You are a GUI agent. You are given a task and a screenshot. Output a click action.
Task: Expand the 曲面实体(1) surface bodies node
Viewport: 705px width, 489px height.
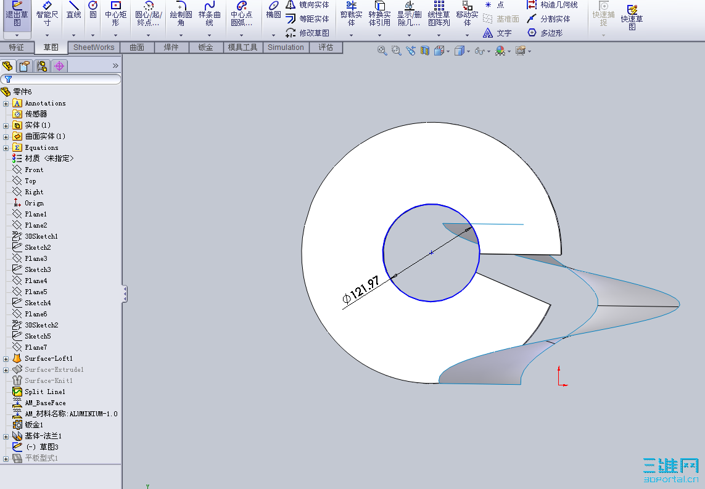tap(6, 137)
